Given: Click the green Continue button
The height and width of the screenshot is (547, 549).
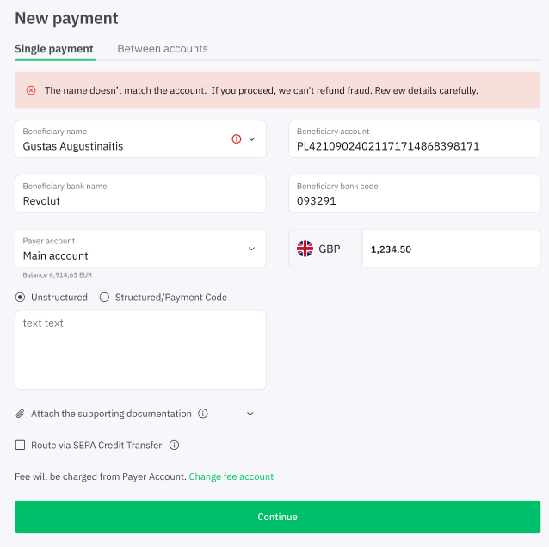Looking at the screenshot, I should point(277,517).
